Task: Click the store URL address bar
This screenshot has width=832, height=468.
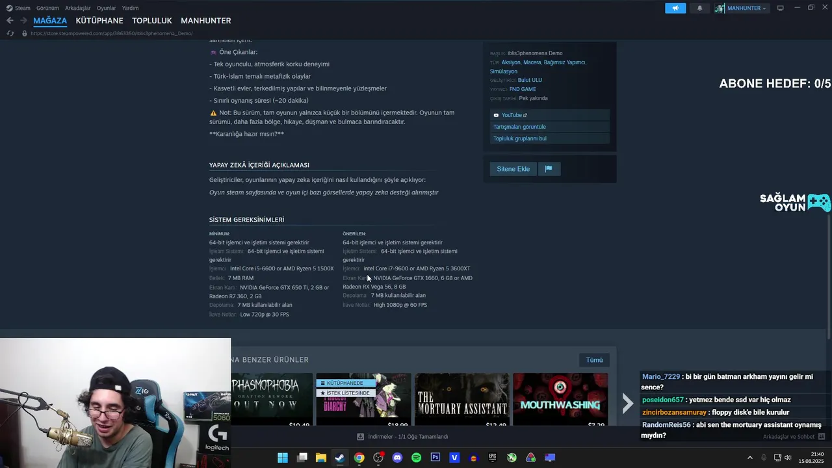Action: [112, 33]
